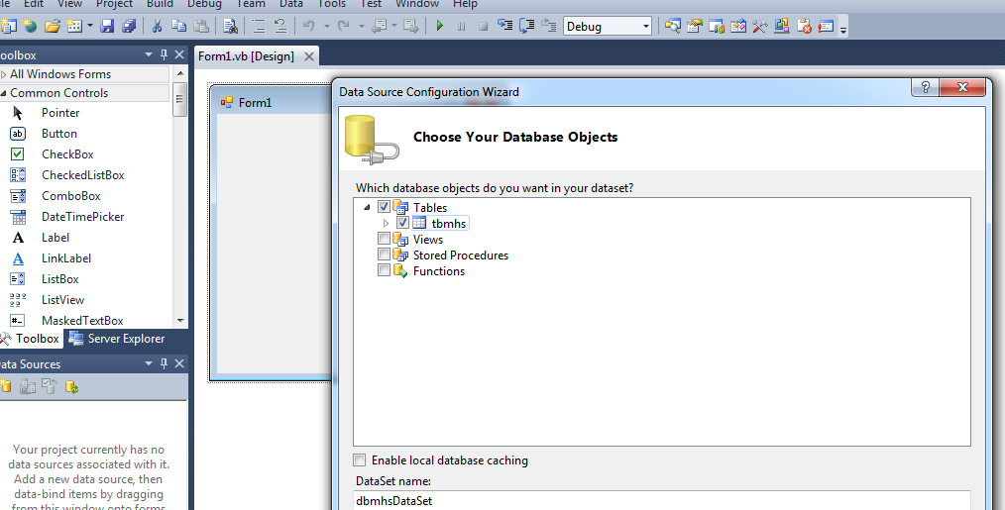Click the Open File folder icon
The width and height of the screenshot is (1005, 510).
52,27
